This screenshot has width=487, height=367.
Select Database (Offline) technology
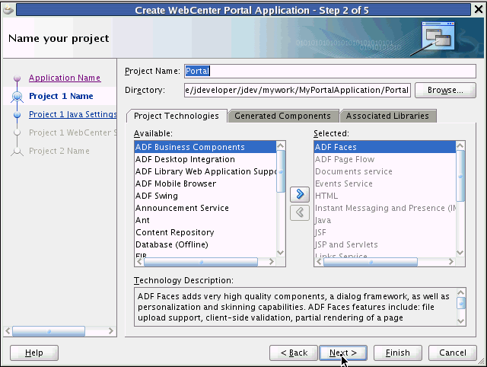[205, 244]
